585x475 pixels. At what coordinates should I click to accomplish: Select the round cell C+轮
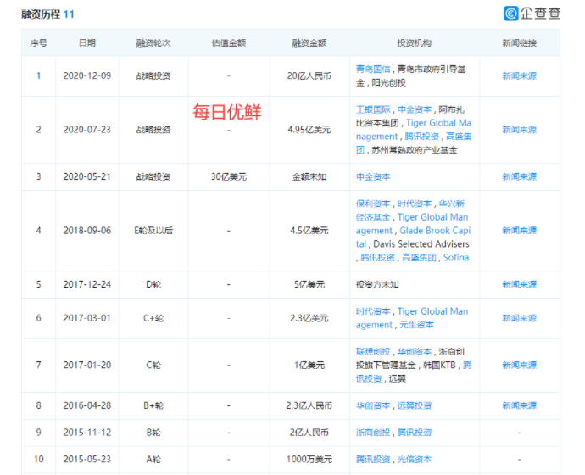click(x=153, y=318)
